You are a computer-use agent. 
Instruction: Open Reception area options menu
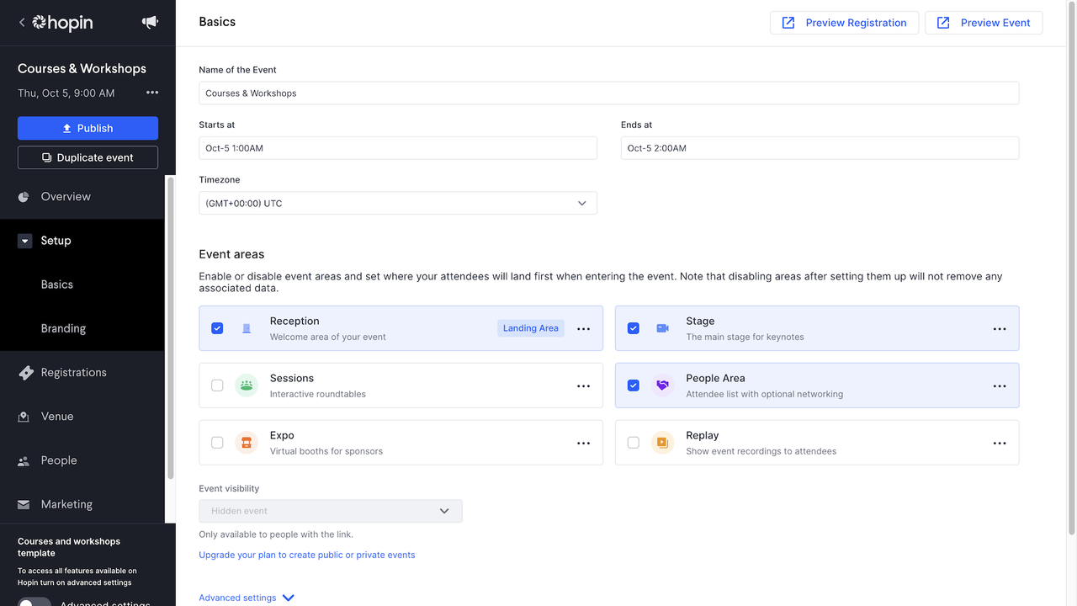tap(583, 329)
